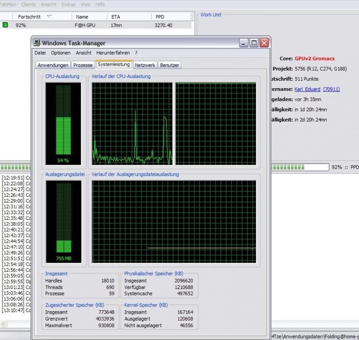This screenshot has height=340, width=359.
Task: Click the Maximalwert value 930808
Action: click(x=106, y=325)
